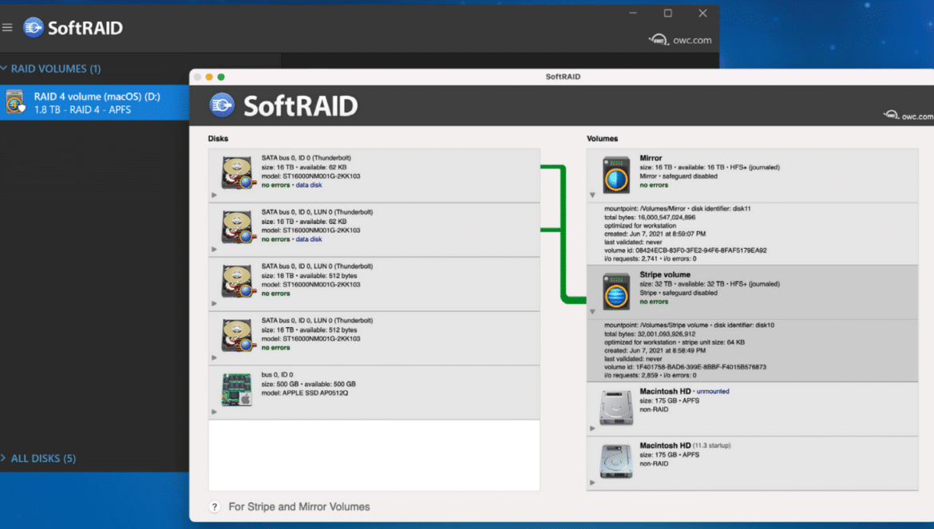Viewport: 934px width, 529px height.
Task: Click the 'Macintosh HD (11.3 startup)' volume title
Action: tap(685, 446)
